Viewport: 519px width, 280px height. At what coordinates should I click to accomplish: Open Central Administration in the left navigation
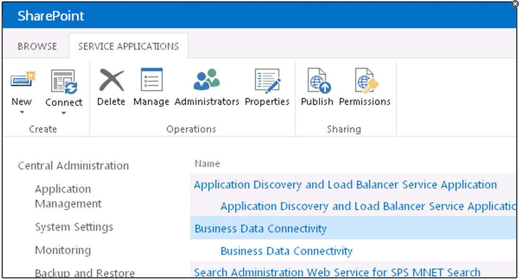[x=74, y=166]
